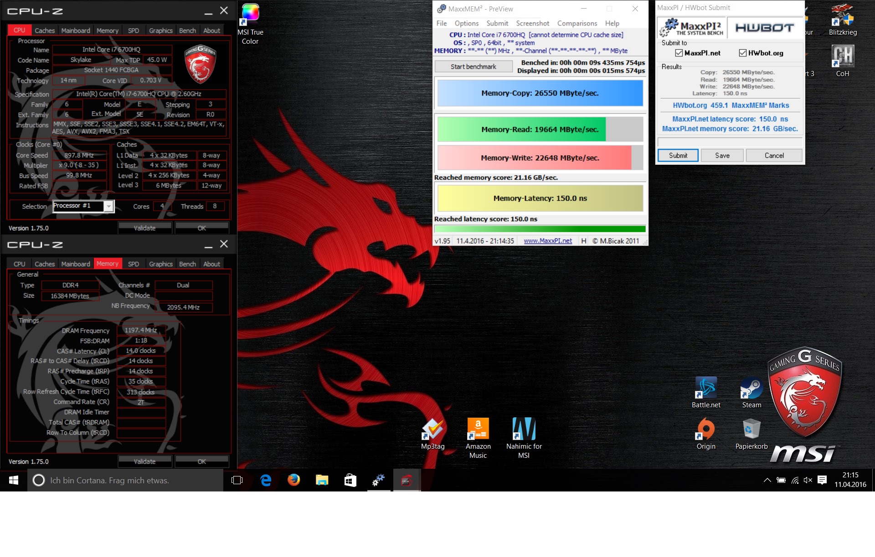Open Battle.net desktop shortcut

tap(706, 392)
